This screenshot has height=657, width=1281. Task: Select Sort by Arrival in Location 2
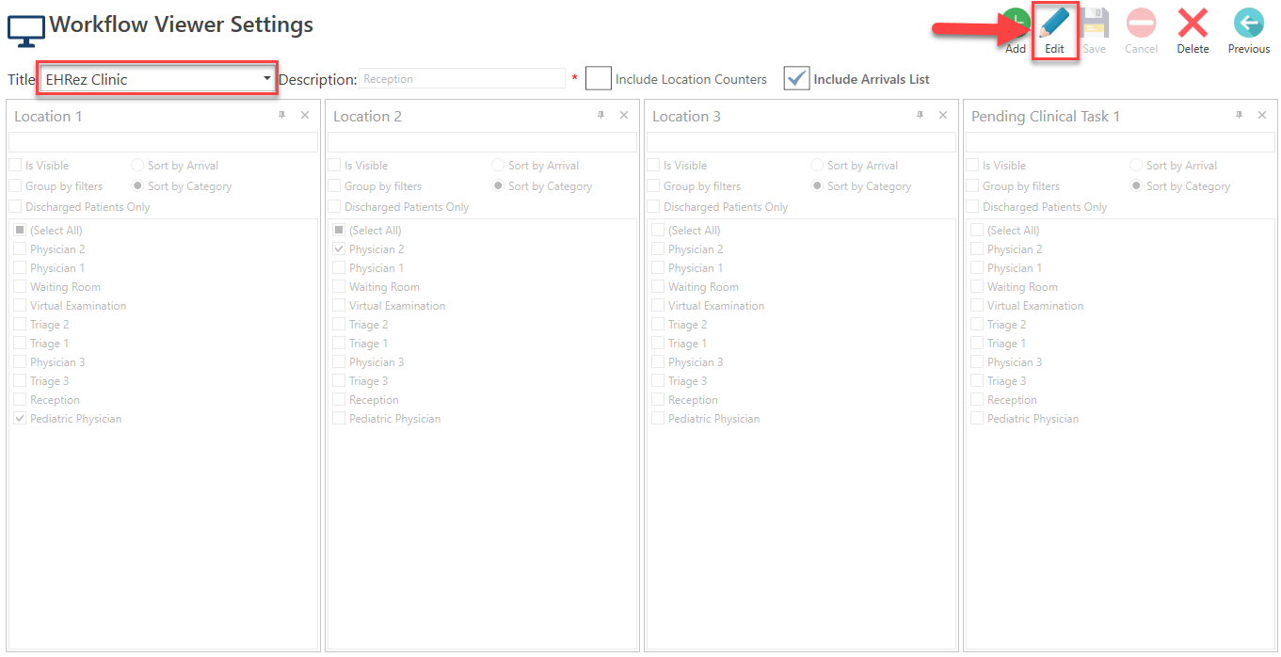tap(498, 166)
